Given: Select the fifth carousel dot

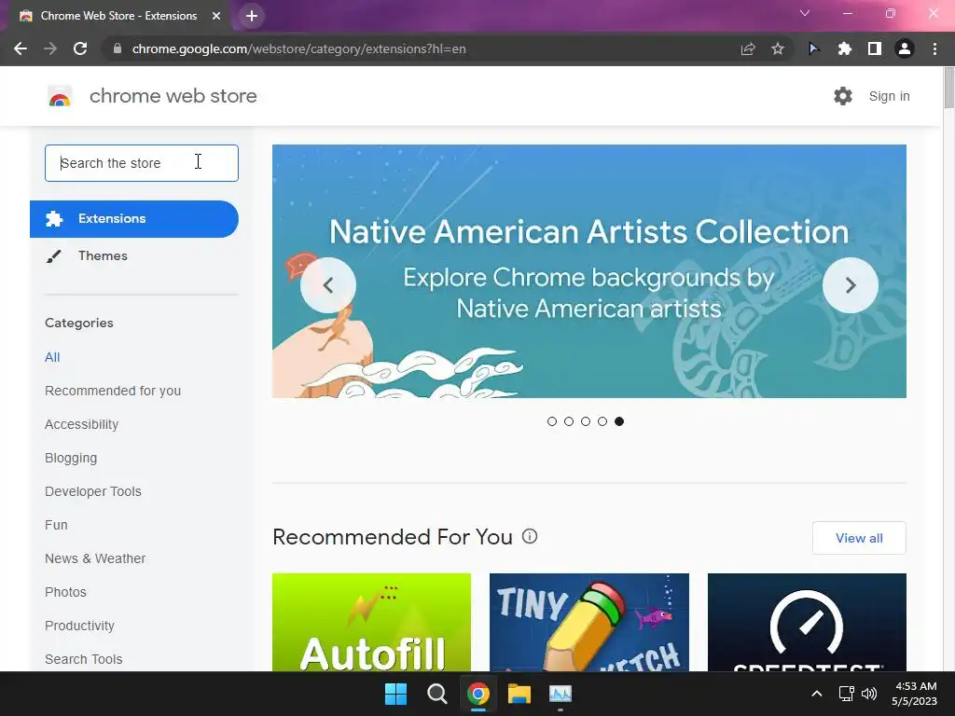Looking at the screenshot, I should point(619,421).
